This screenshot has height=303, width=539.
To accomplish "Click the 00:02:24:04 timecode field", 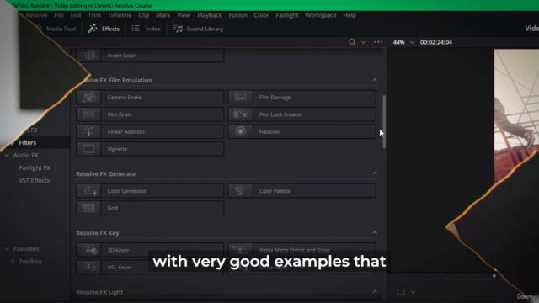I will tap(436, 42).
